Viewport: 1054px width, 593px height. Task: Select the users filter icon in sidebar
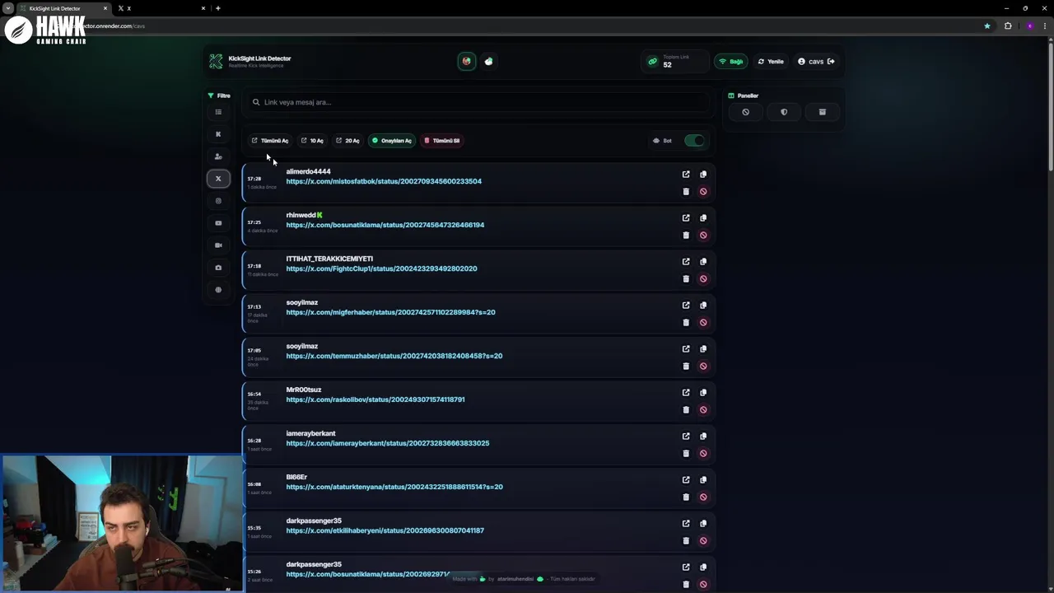[x=218, y=156]
